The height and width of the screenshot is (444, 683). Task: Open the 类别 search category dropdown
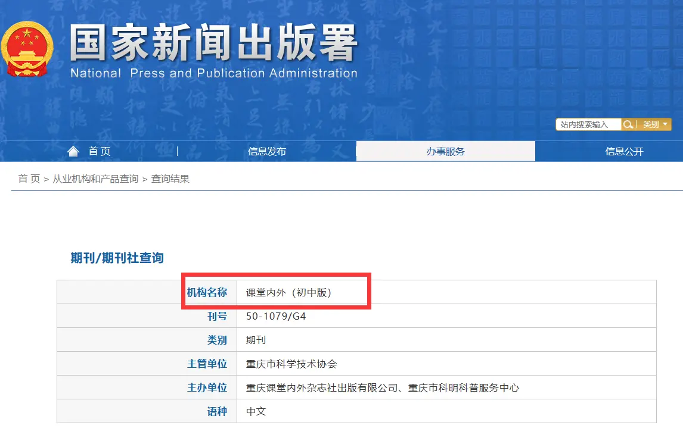(654, 124)
